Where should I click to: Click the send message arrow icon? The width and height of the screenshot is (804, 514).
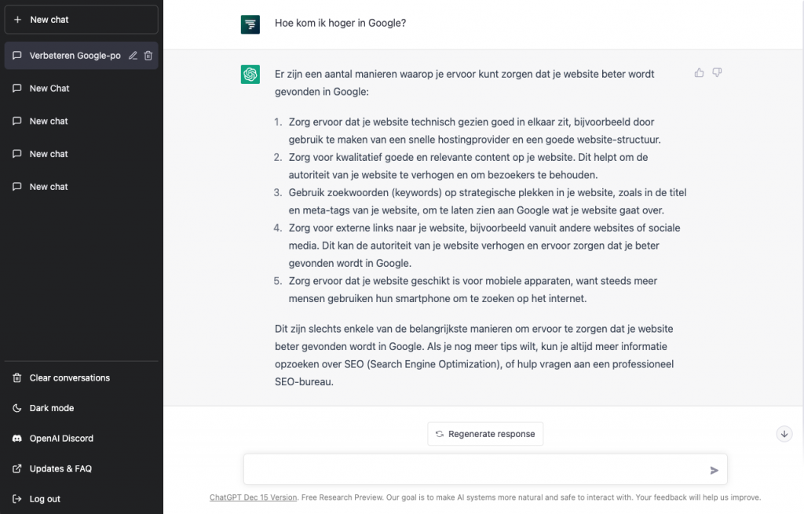pos(714,470)
